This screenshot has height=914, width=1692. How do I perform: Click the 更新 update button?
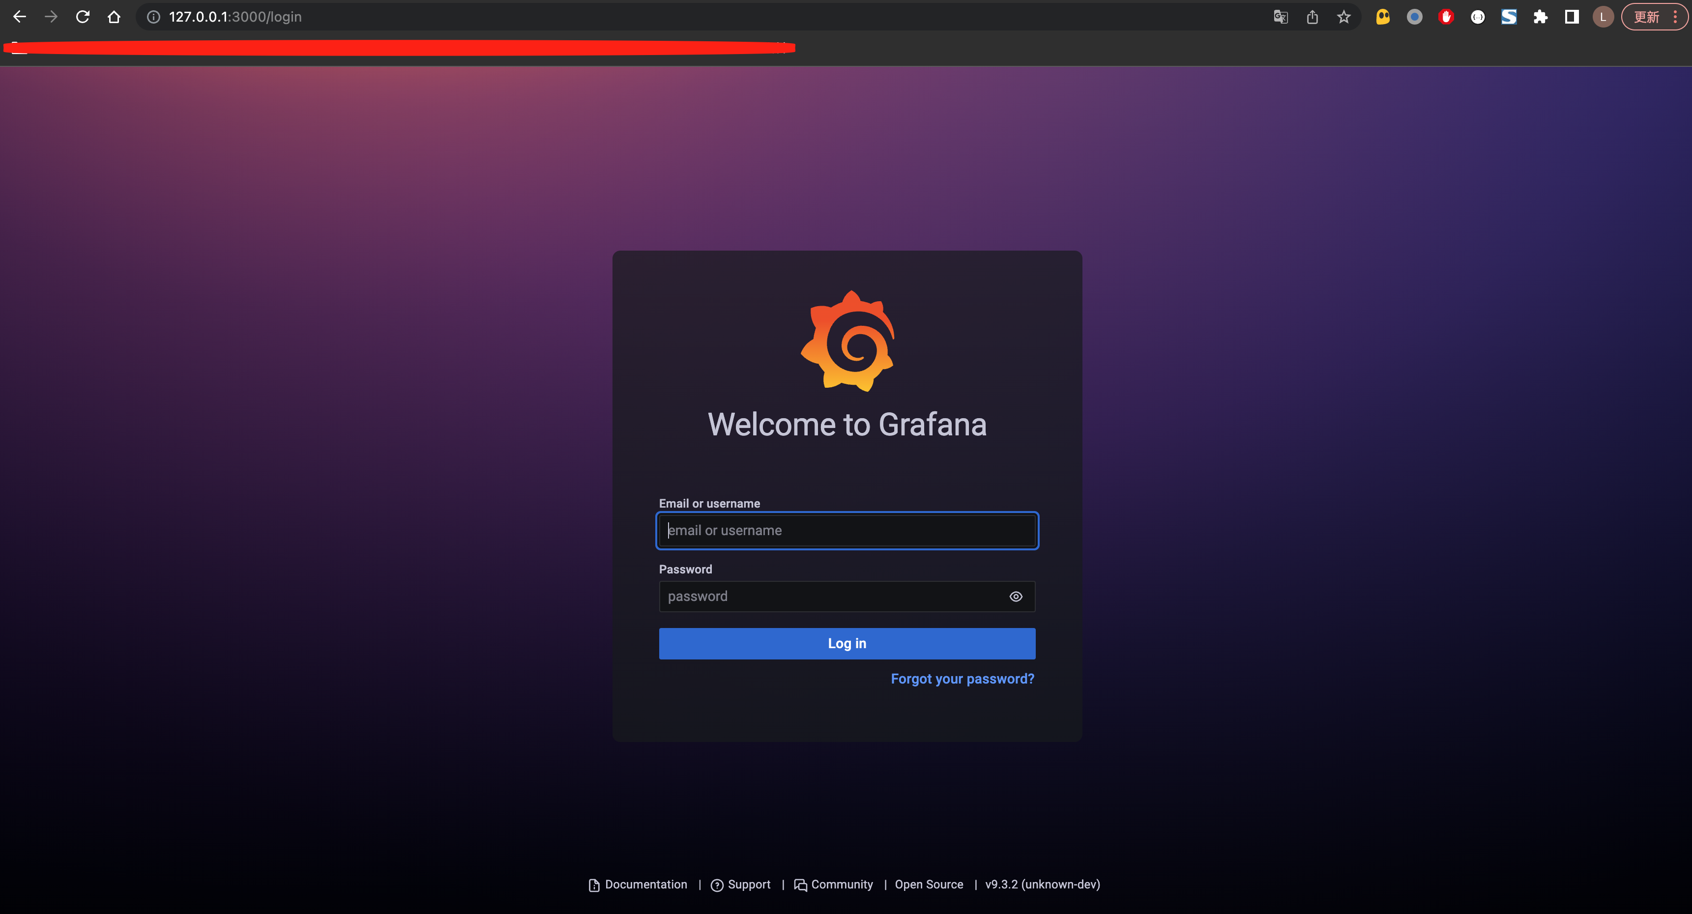click(x=1647, y=17)
